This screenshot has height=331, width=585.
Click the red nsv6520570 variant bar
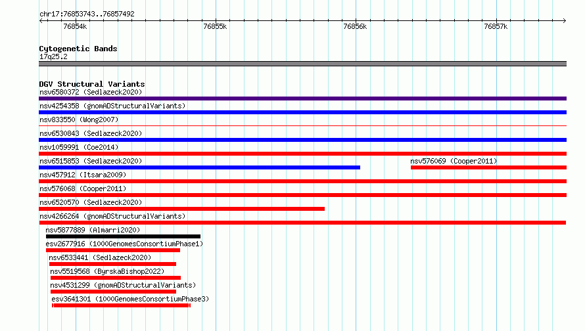click(181, 209)
